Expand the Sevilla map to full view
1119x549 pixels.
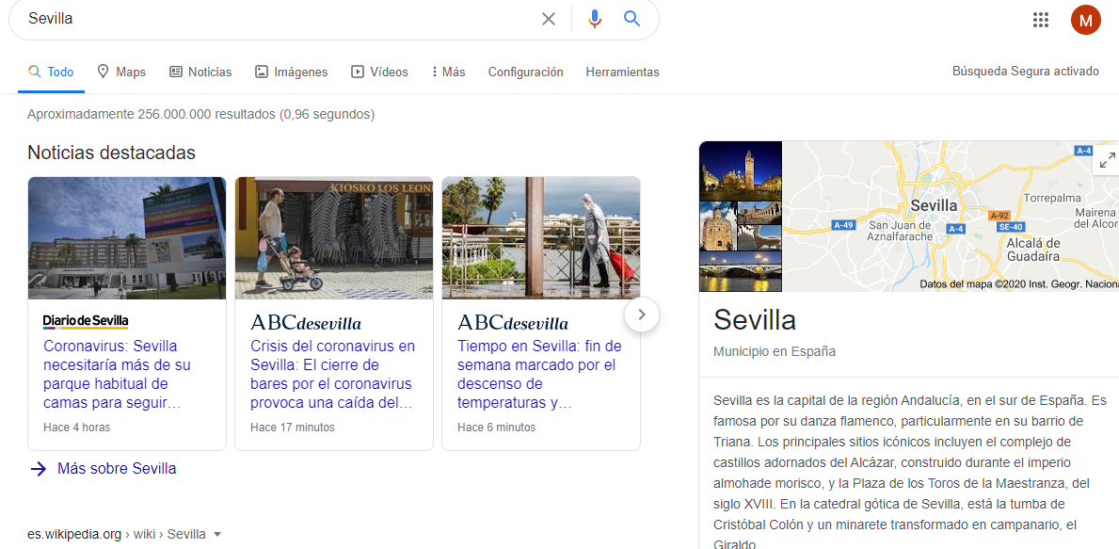pos(1107,160)
